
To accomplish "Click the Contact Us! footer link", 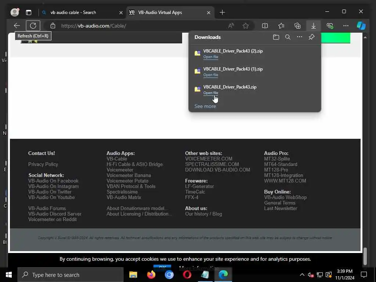I will [41, 153].
